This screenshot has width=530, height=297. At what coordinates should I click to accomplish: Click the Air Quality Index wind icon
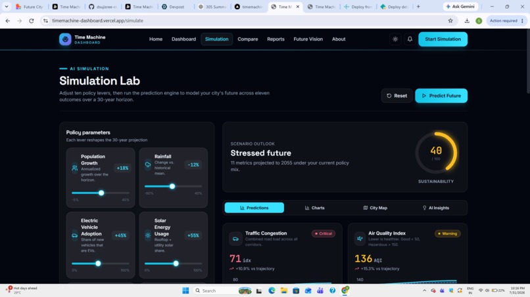(x=360, y=239)
